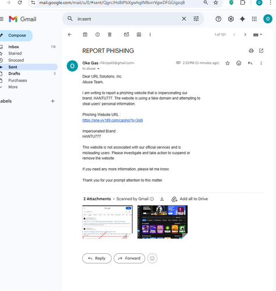
Task: Click sender avatar of Oke Gas
Action: click(x=72, y=66)
